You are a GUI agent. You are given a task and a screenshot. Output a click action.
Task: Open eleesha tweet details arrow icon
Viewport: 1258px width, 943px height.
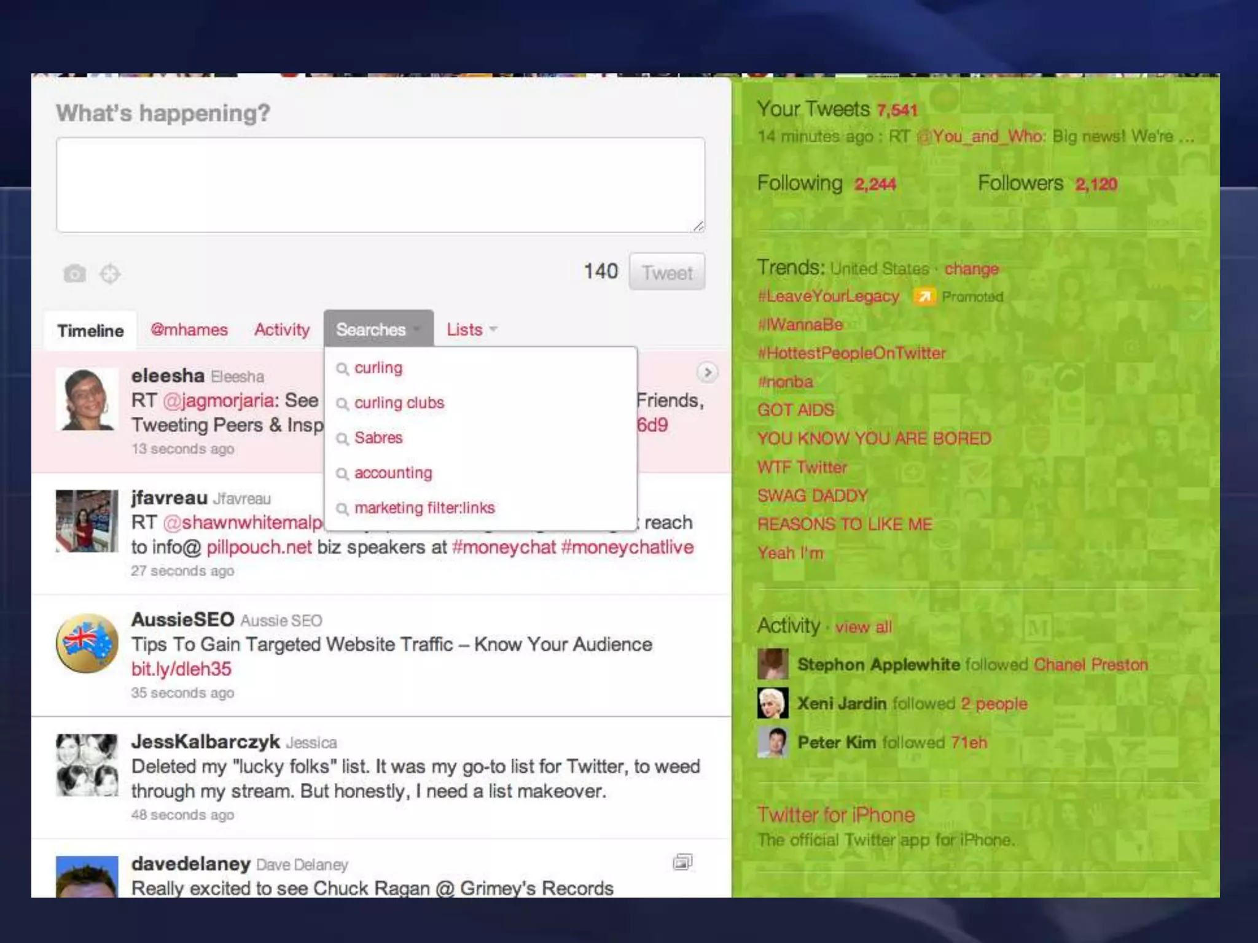point(707,372)
